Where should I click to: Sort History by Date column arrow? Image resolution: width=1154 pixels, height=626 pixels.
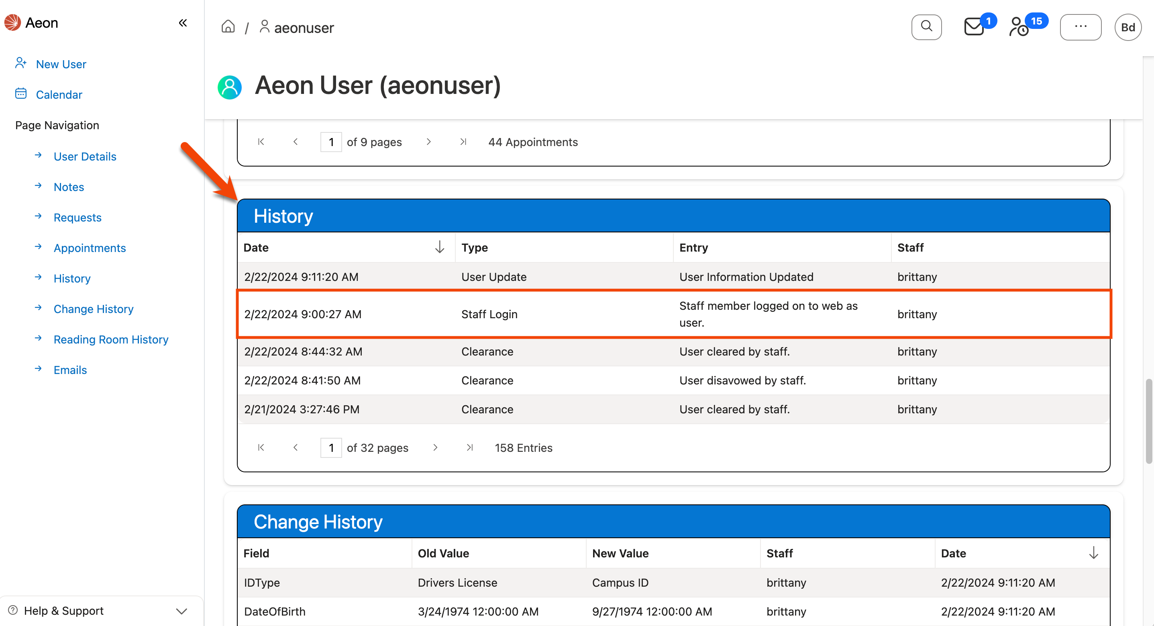point(439,247)
